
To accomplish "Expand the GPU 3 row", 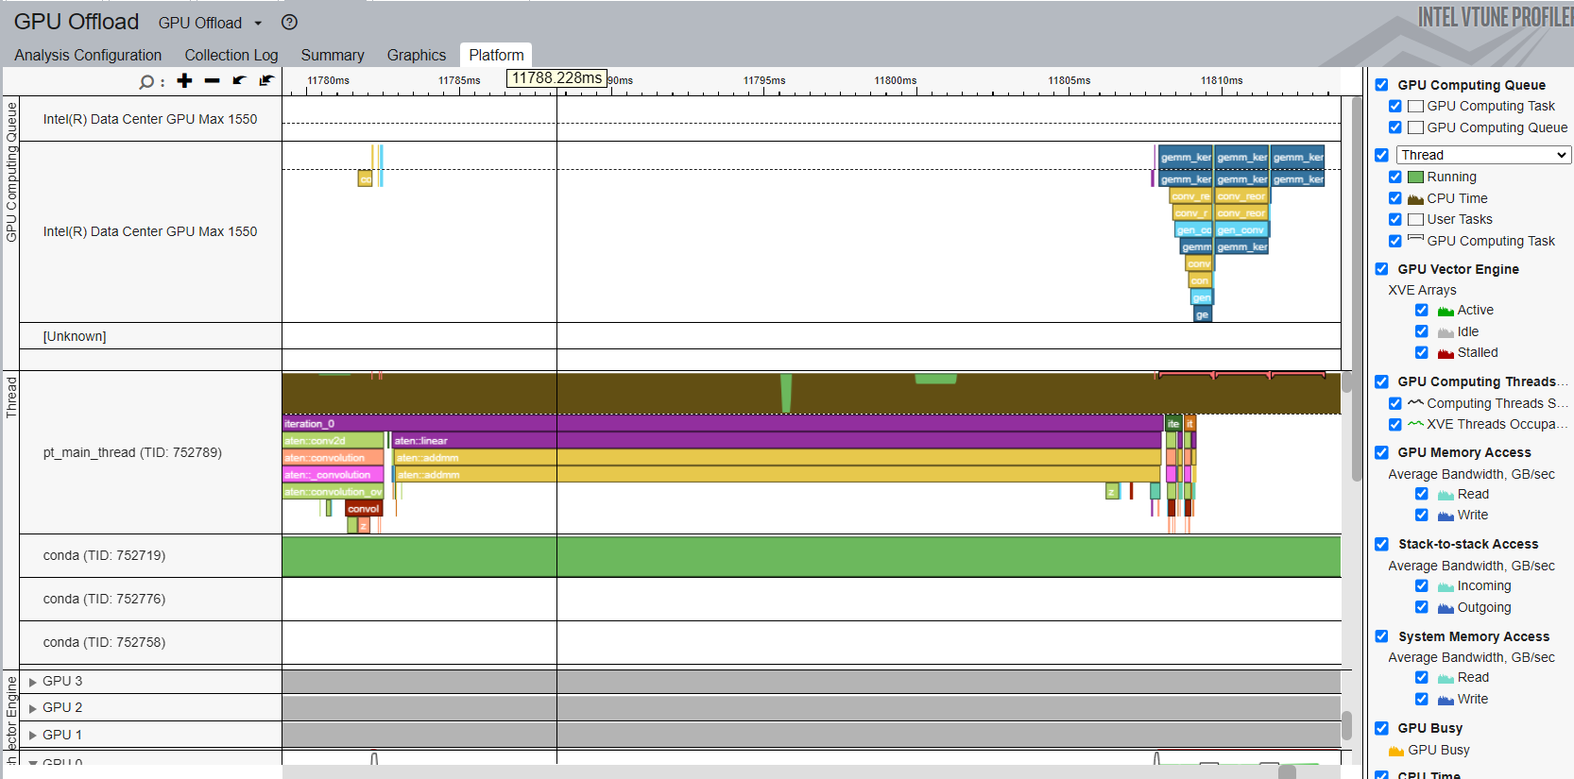I will [33, 682].
